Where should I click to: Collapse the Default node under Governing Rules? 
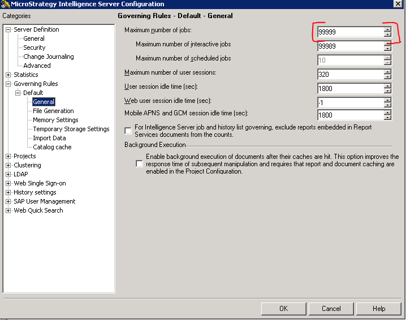pyautogui.click(x=18, y=93)
